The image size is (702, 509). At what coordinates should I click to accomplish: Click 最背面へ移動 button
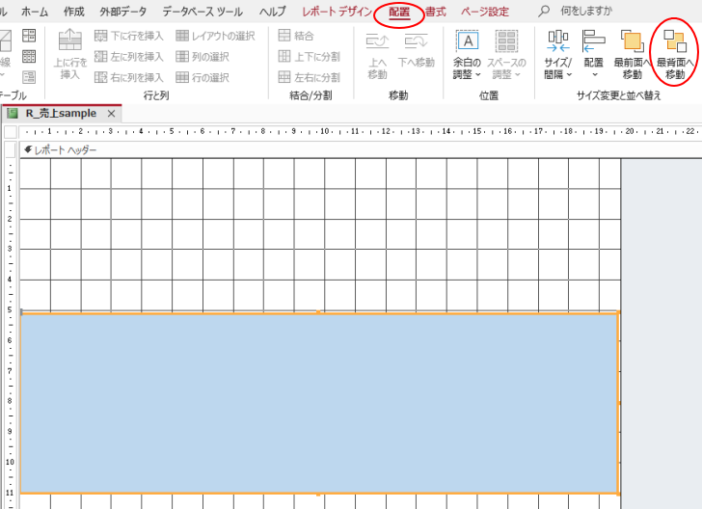tap(675, 55)
